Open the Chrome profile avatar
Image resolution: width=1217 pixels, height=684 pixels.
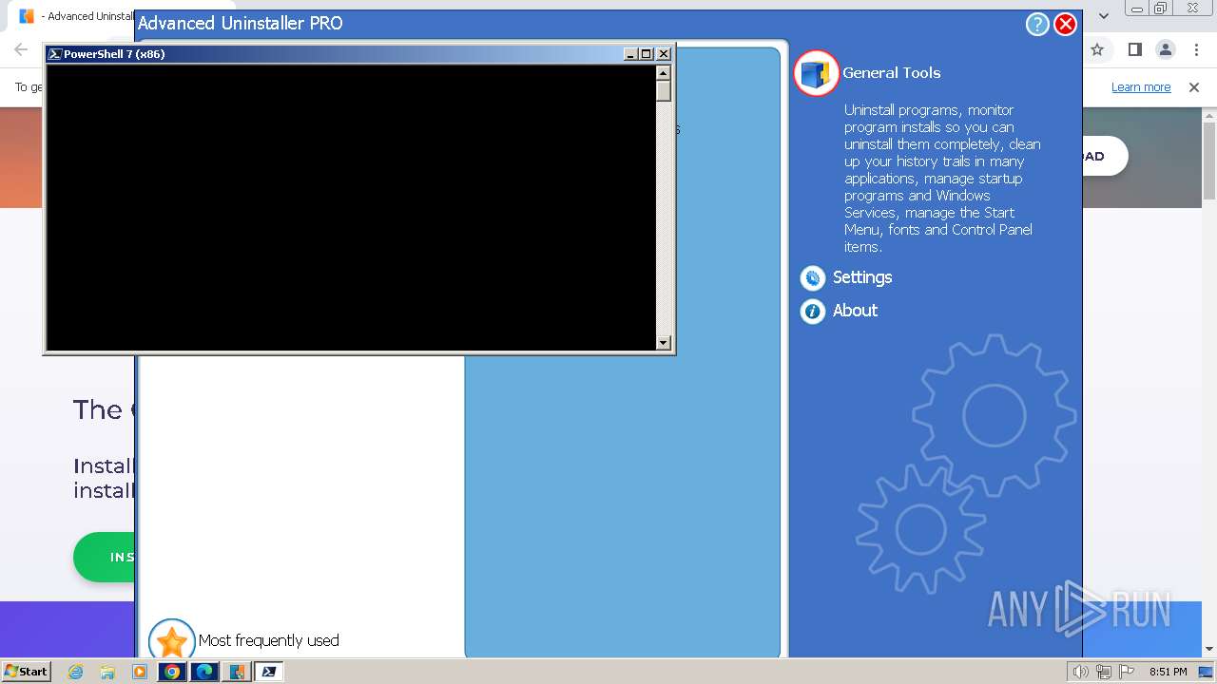pos(1165,49)
